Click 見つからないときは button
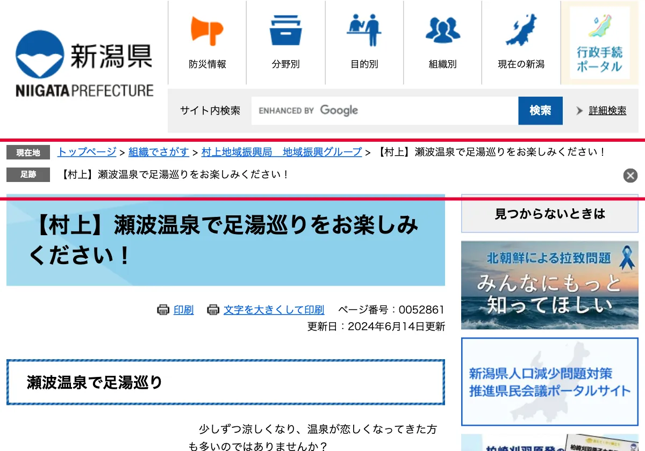This screenshot has height=451, width=645. (x=550, y=214)
